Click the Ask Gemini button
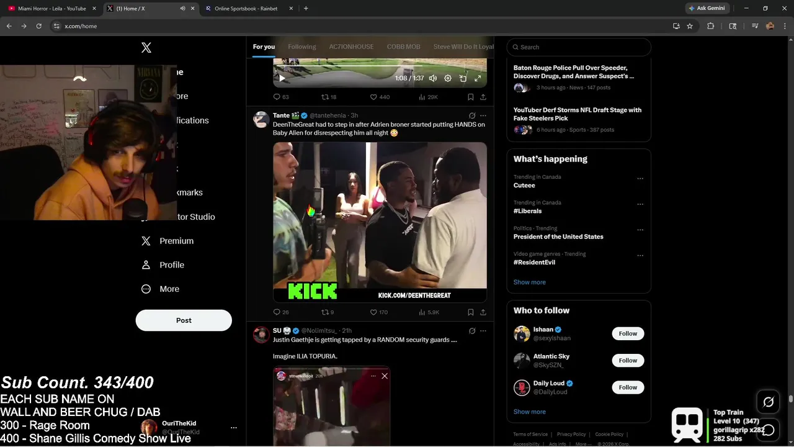The image size is (794, 447). 706,9
